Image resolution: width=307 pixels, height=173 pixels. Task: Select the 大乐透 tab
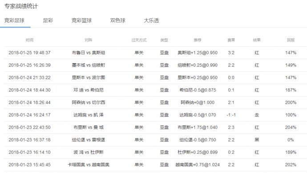[x=151, y=20]
